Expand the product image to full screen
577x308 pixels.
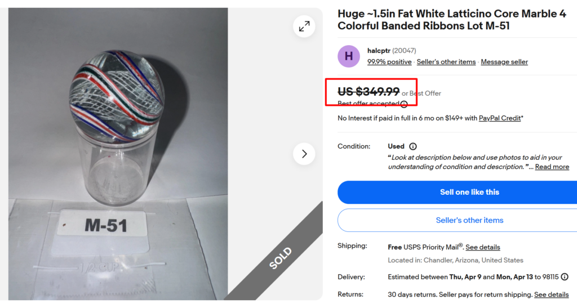(304, 26)
